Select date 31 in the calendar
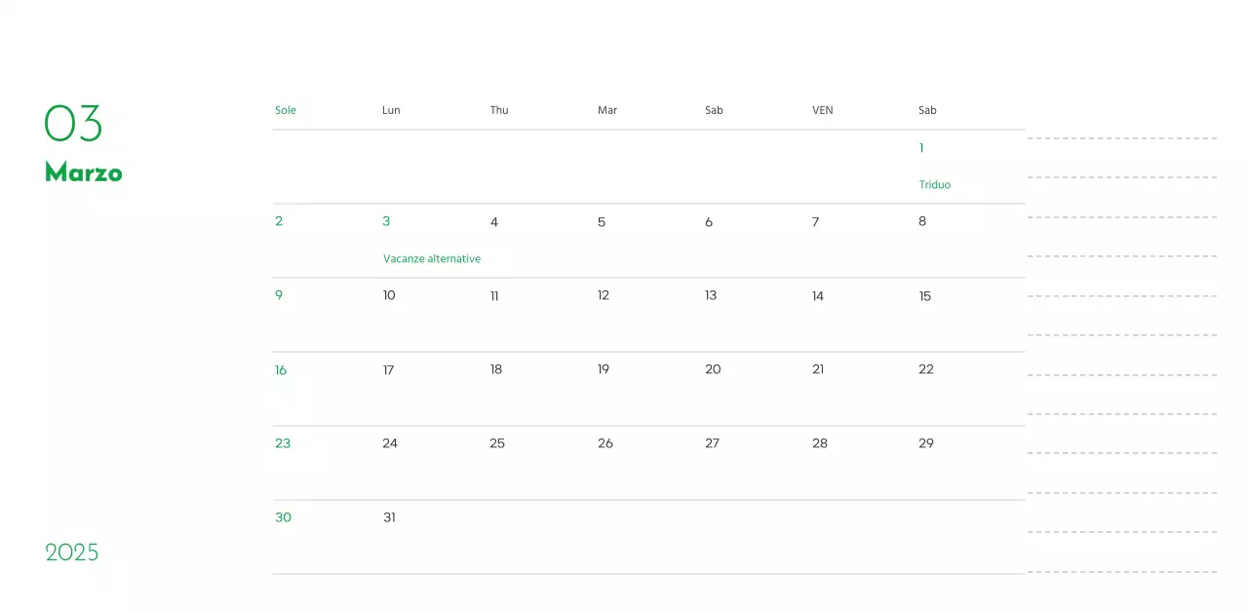 [x=389, y=517]
